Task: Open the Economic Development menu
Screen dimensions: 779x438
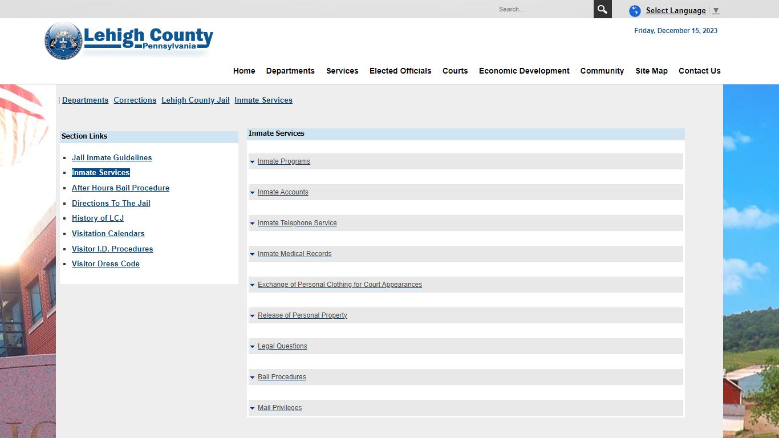Action: click(524, 71)
